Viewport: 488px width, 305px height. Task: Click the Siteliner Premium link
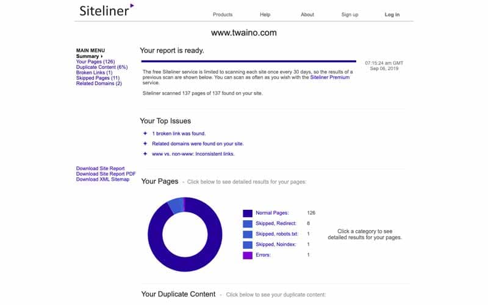(x=329, y=77)
